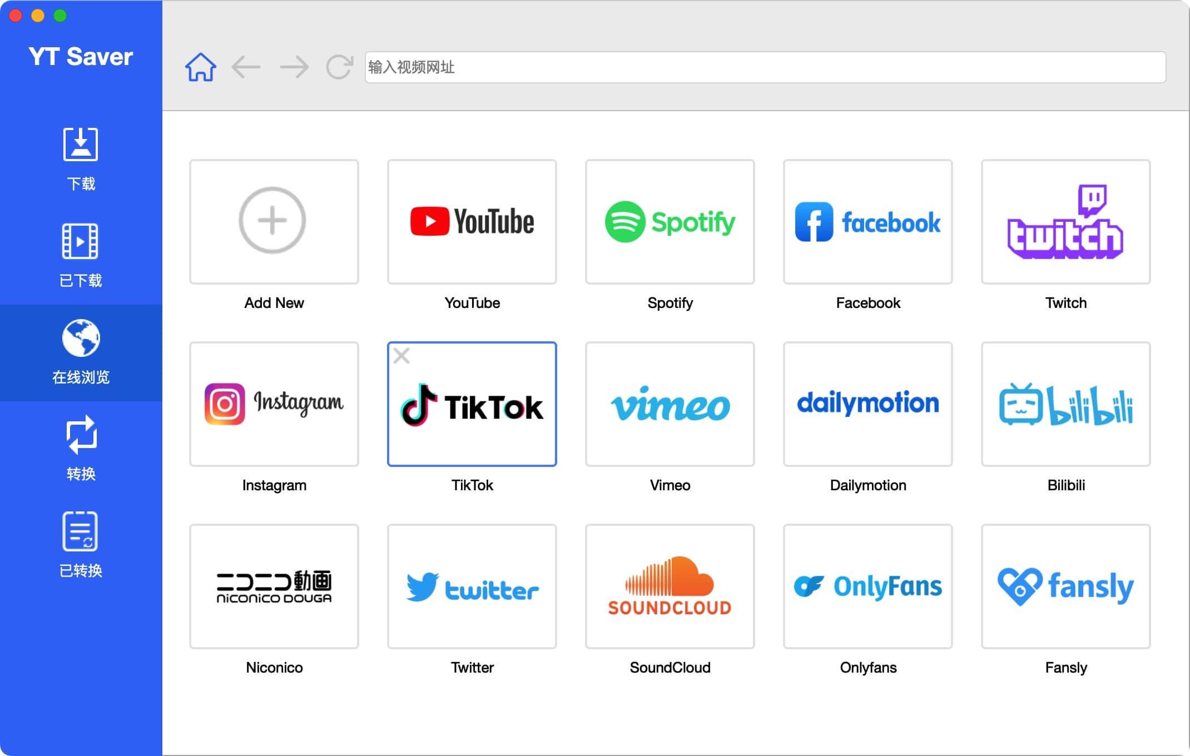Click the "Onlyfans" caption text
Viewport: 1190px width, 756px height.
point(868,668)
